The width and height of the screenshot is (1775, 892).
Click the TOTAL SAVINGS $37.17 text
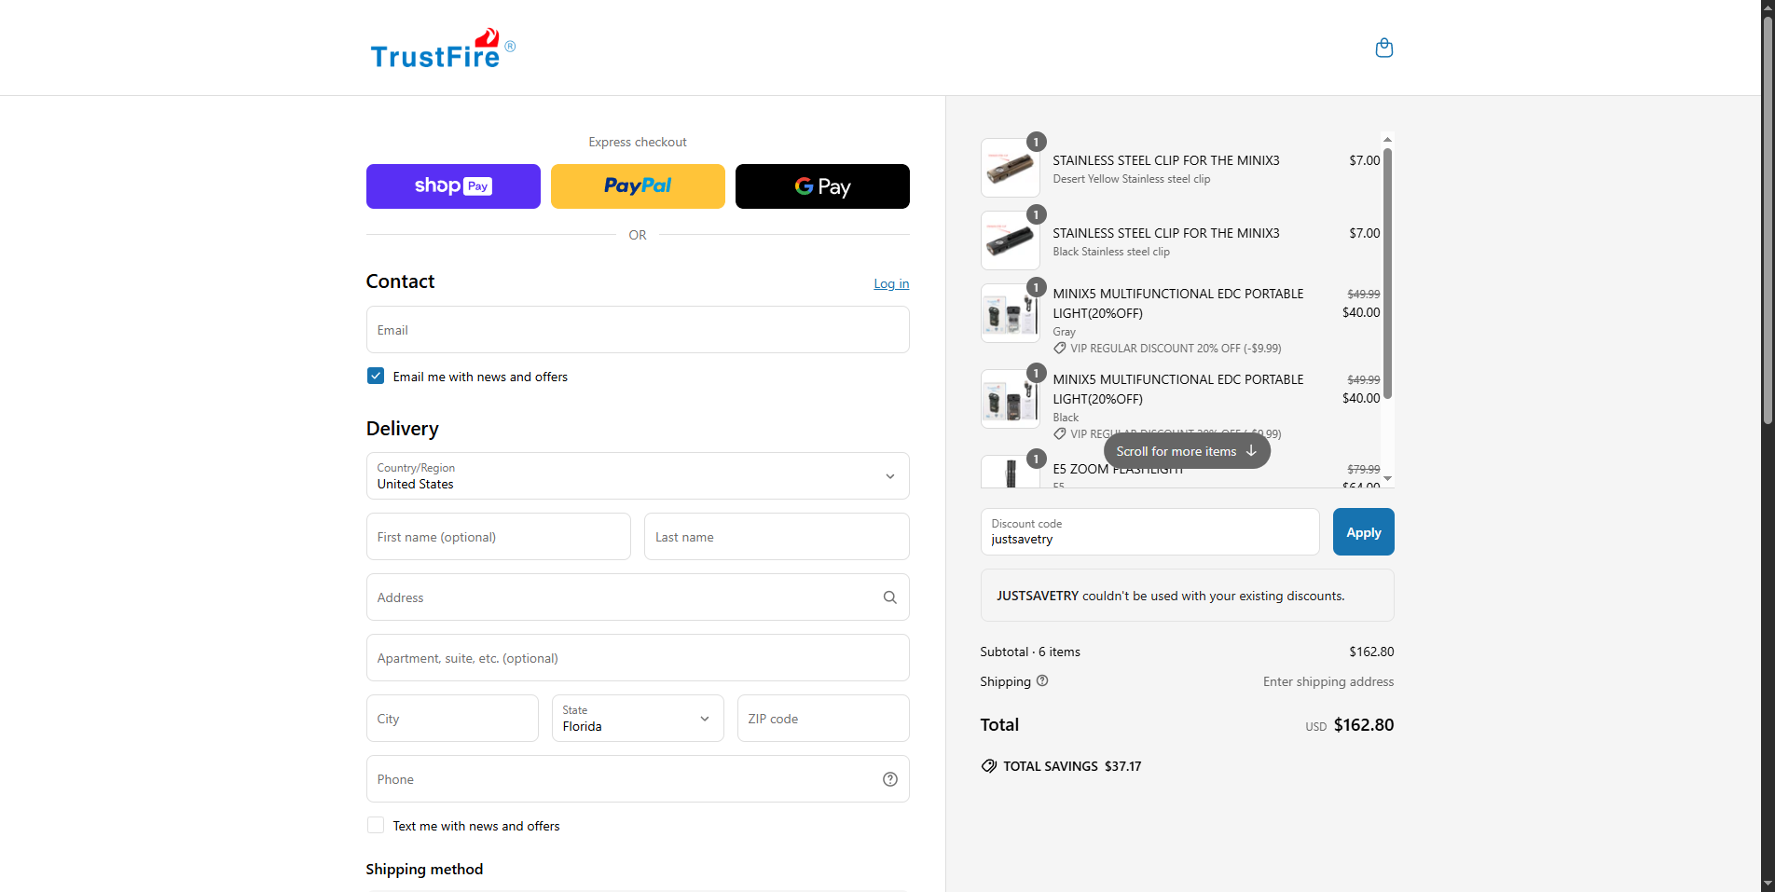pyautogui.click(x=1072, y=766)
